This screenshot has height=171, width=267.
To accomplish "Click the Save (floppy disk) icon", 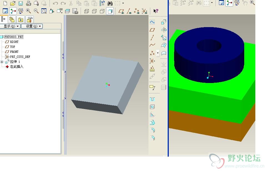I will click(21, 4).
